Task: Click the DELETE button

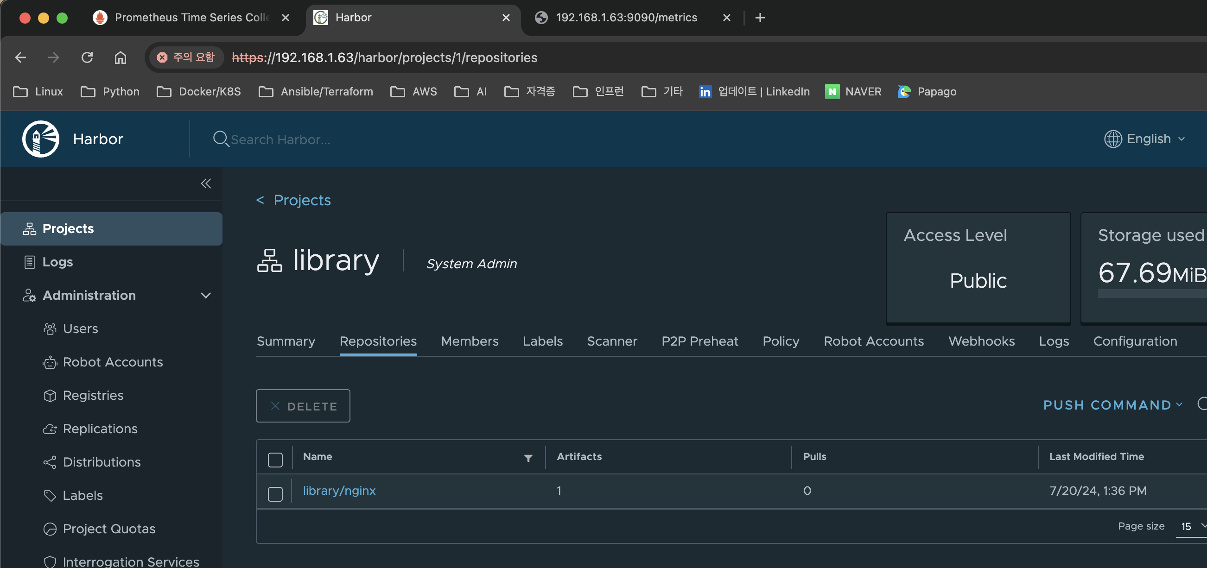Action: tap(303, 406)
